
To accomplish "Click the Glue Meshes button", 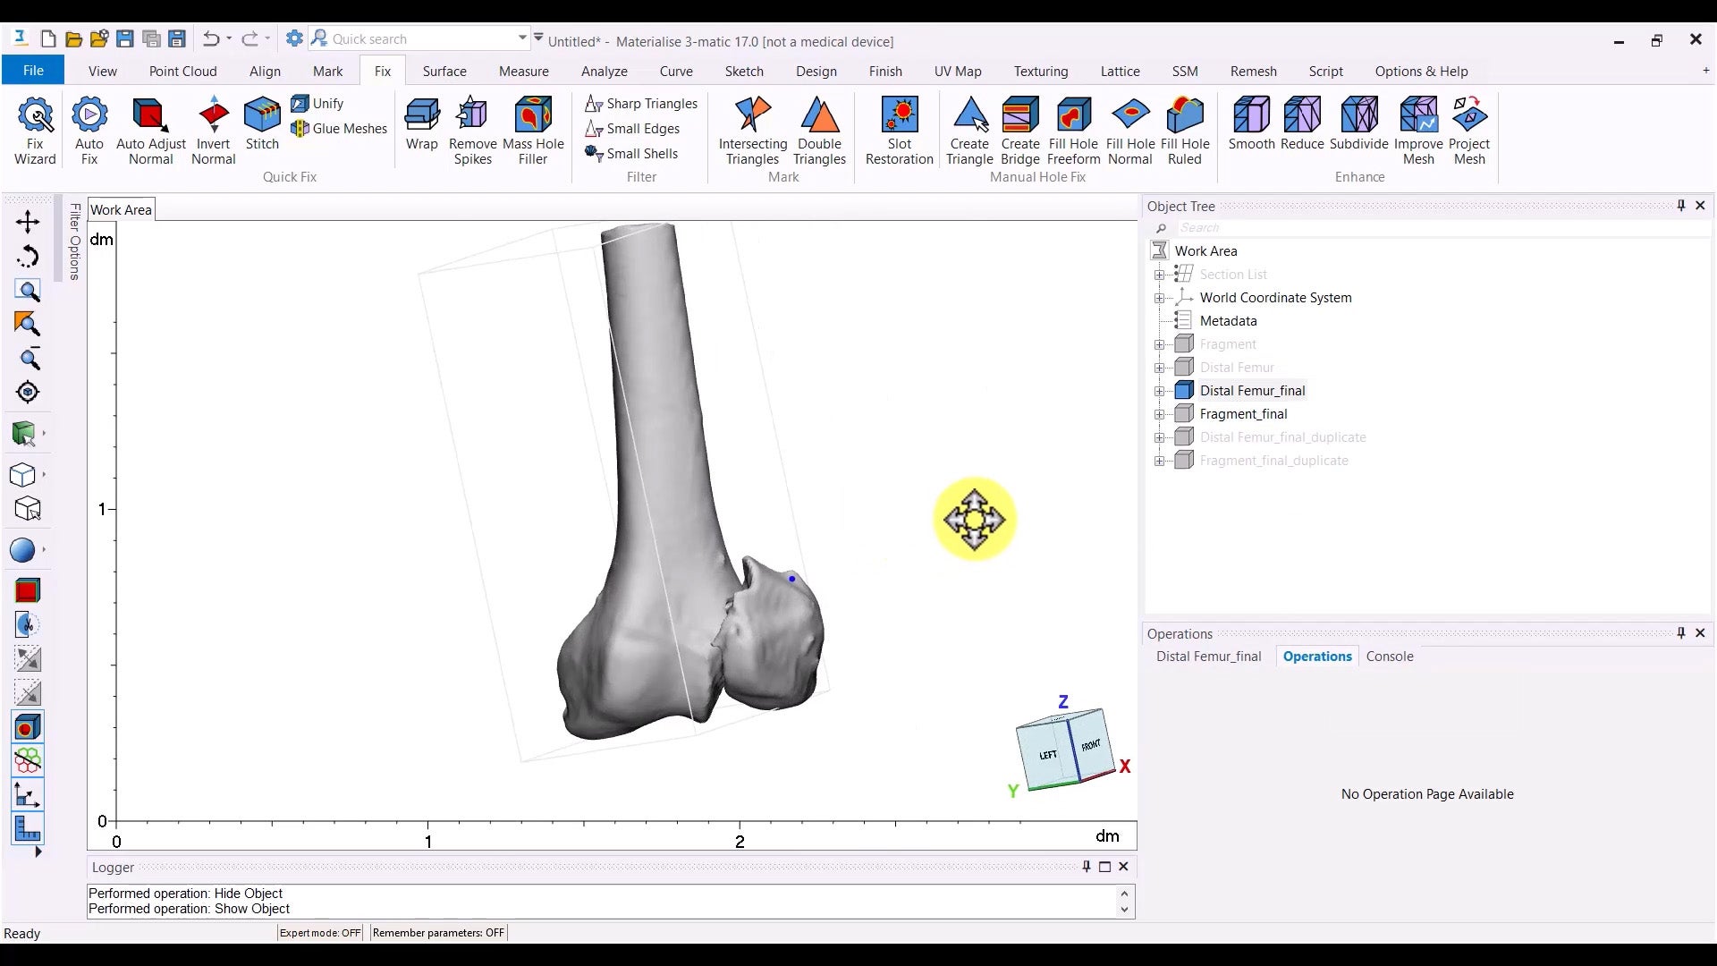I will (x=340, y=129).
